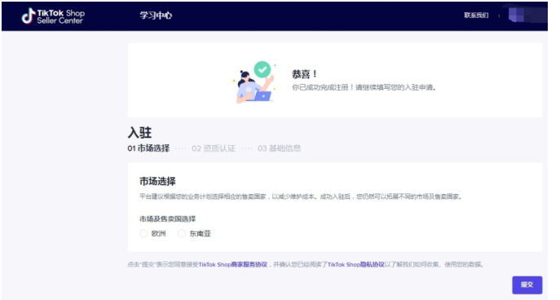
Task: Click the 入驻 page title
Action: [139, 133]
